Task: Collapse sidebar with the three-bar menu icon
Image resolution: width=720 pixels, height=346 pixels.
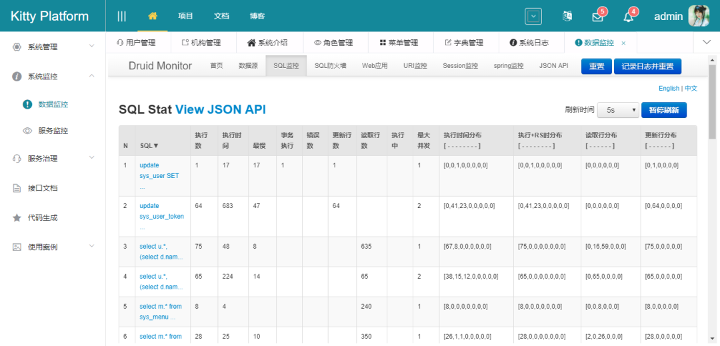Action: pyautogui.click(x=122, y=16)
